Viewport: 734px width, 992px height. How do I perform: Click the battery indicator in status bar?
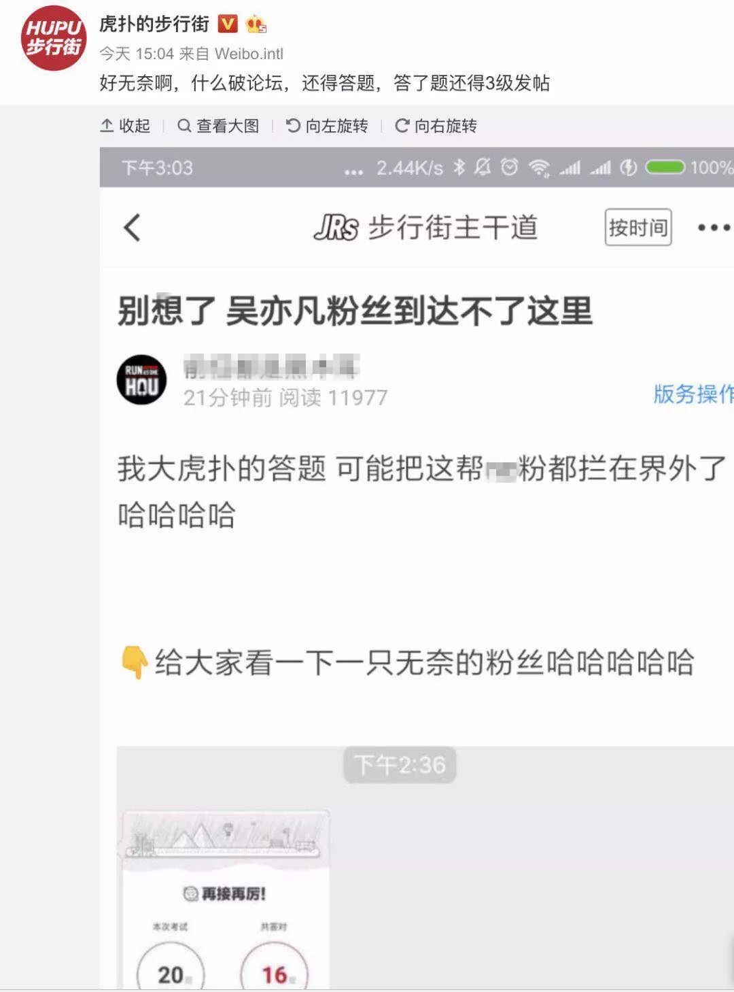(x=665, y=167)
